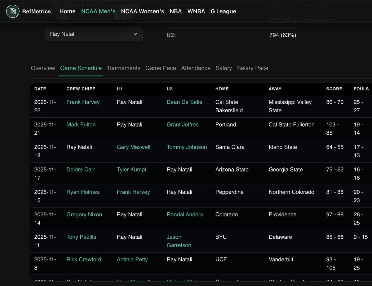Click the BYU home team cell

(221, 237)
